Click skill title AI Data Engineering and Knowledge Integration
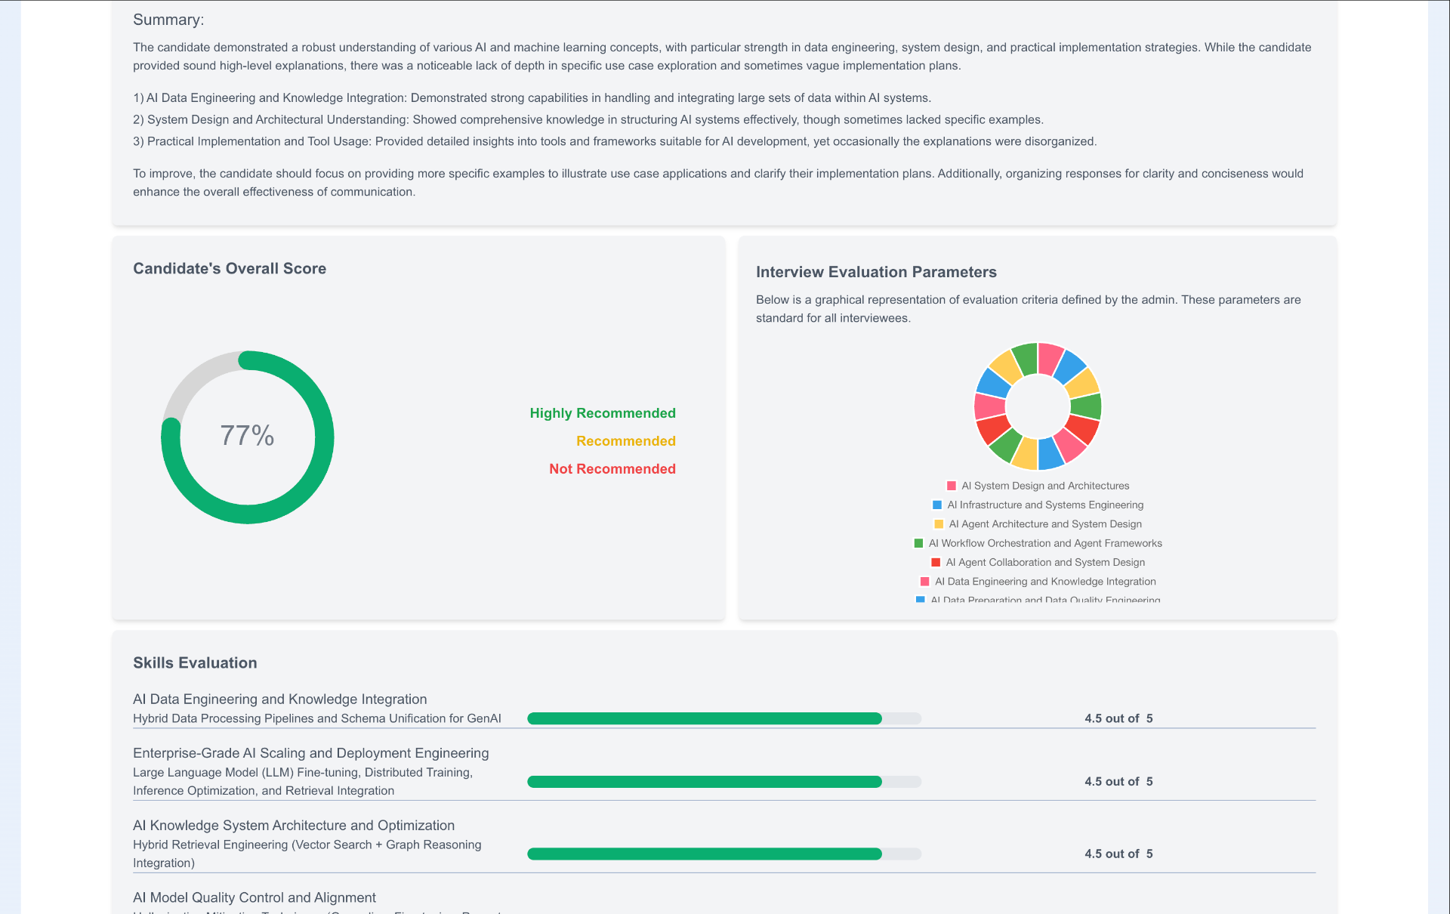Viewport: 1450px width, 914px height. point(280,699)
